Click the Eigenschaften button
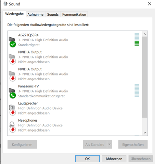This screenshot has width=155, height=164. [x=133, y=145]
